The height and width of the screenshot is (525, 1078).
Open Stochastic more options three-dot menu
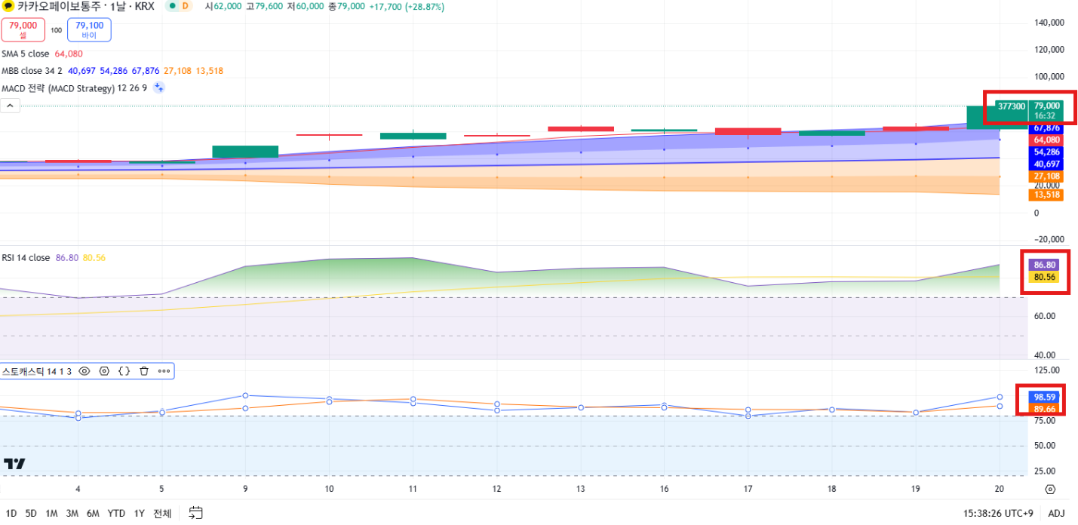click(x=164, y=371)
